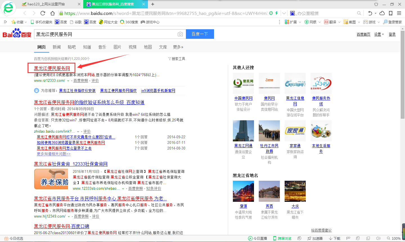Click the 百度一下 search button
405x242 pixels.
click(x=200, y=34)
